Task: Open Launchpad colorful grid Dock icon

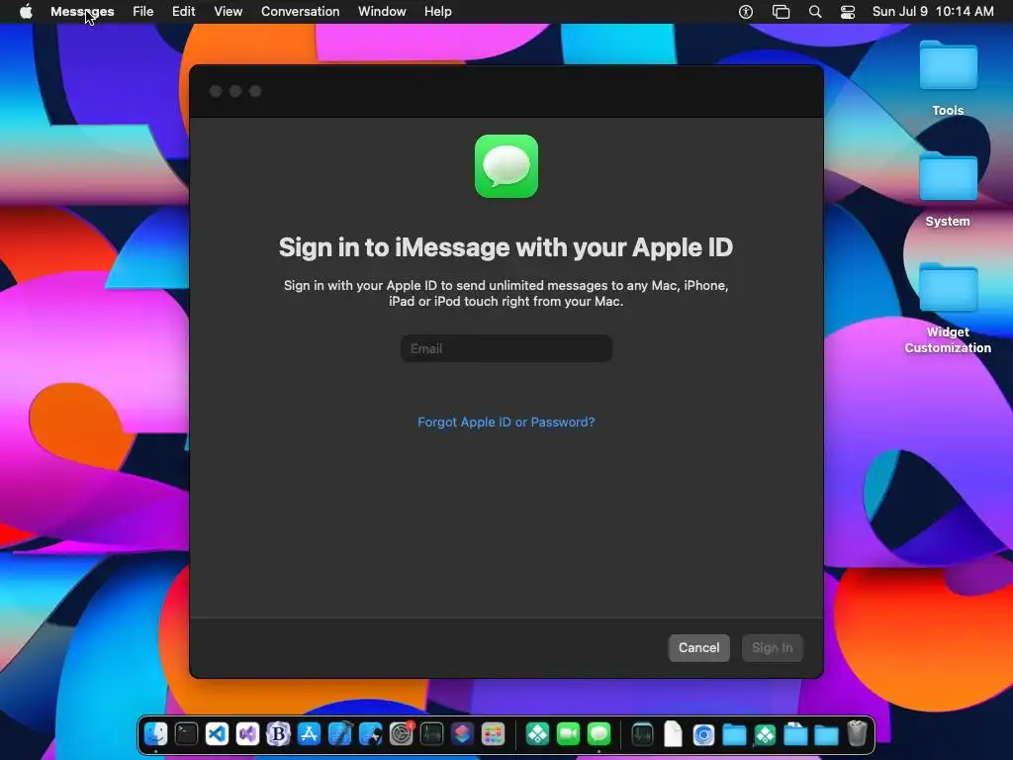Action: [493, 734]
